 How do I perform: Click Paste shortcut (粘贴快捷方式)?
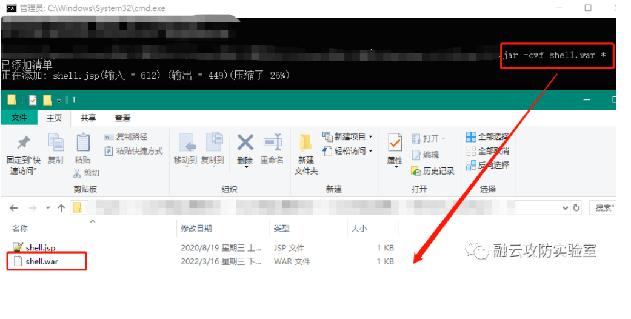pyautogui.click(x=134, y=151)
